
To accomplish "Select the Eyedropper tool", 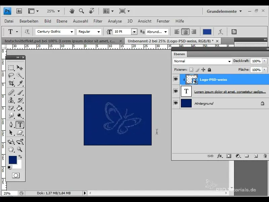I will [x=20, y=83].
